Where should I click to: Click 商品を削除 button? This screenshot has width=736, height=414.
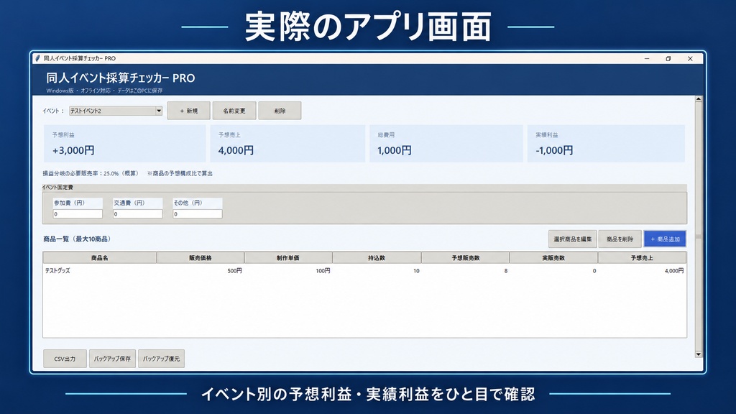point(620,239)
